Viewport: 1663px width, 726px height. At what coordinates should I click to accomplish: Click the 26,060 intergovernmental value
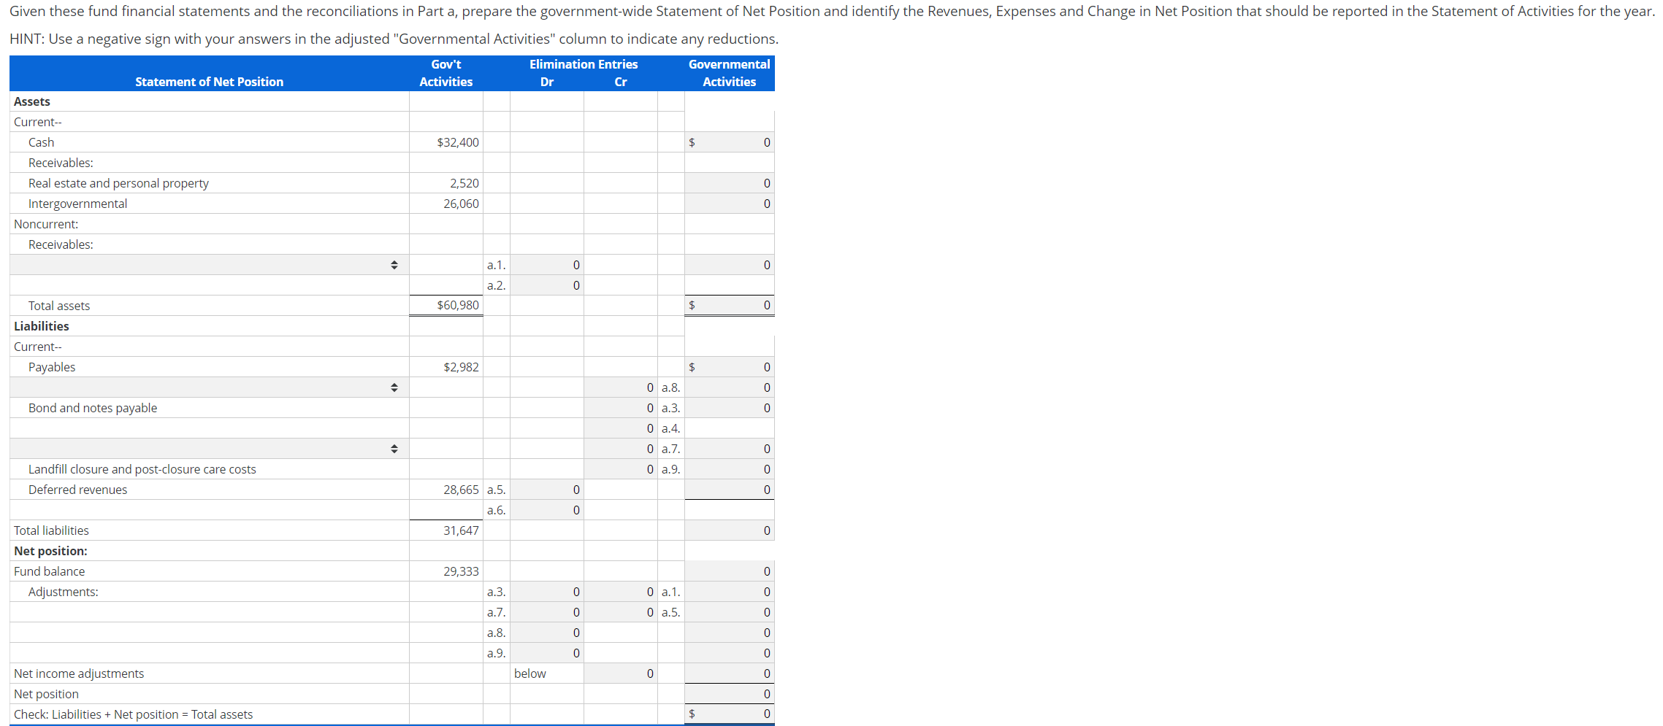[x=461, y=204]
